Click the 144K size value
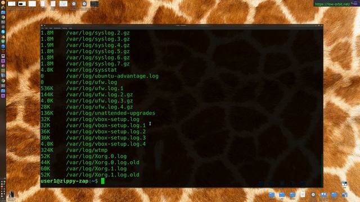The width and height of the screenshot is (360, 202). tap(47, 95)
